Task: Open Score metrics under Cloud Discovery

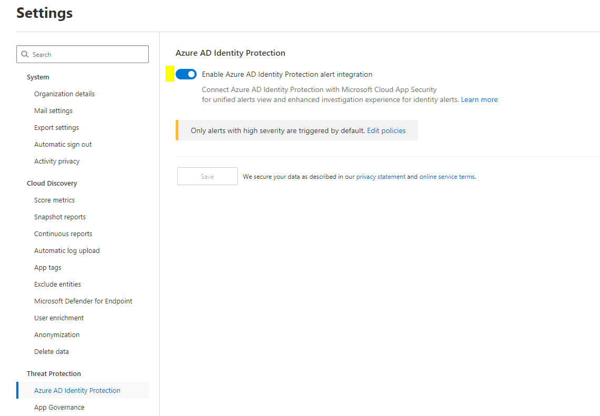Action: (x=54, y=200)
